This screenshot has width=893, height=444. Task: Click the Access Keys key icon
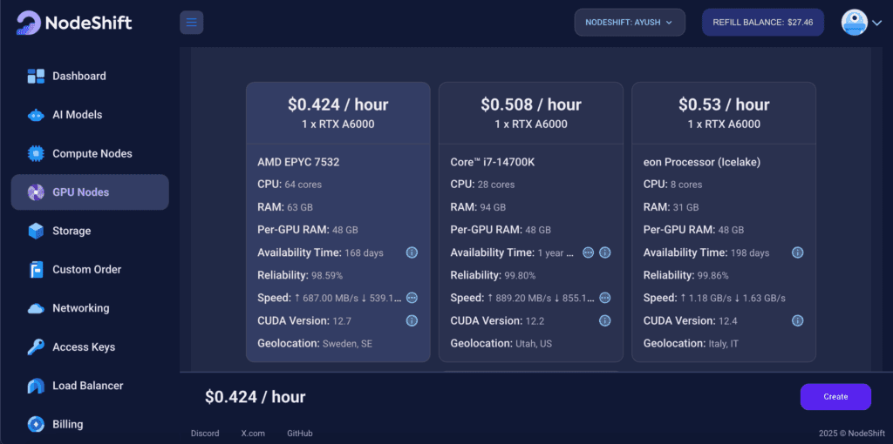(x=36, y=347)
